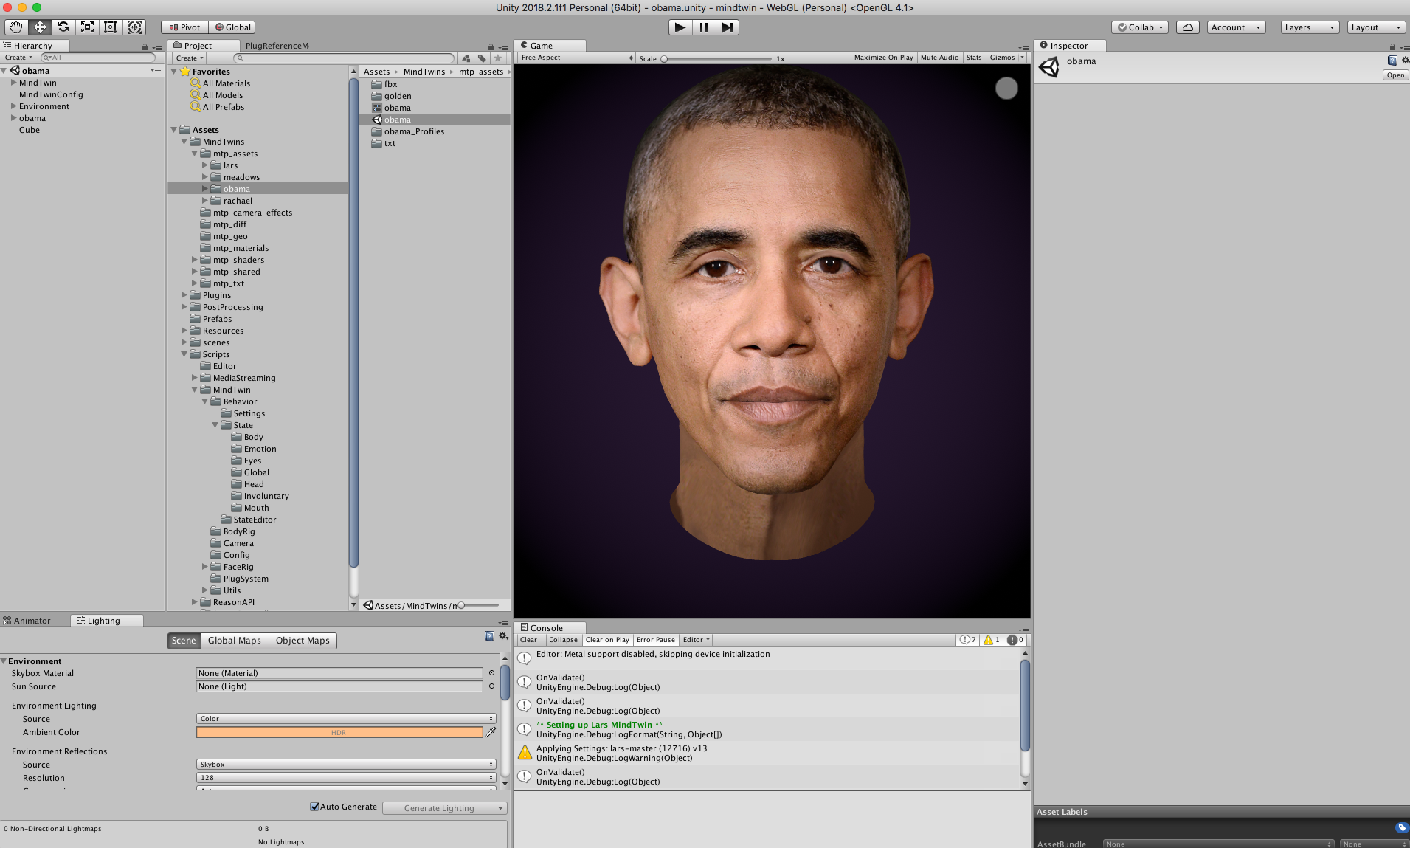Toggle Clear on Play
This screenshot has width=1410, height=848.
point(607,640)
